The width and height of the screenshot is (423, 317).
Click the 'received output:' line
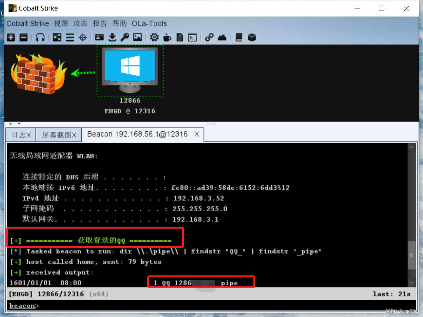pos(52,273)
